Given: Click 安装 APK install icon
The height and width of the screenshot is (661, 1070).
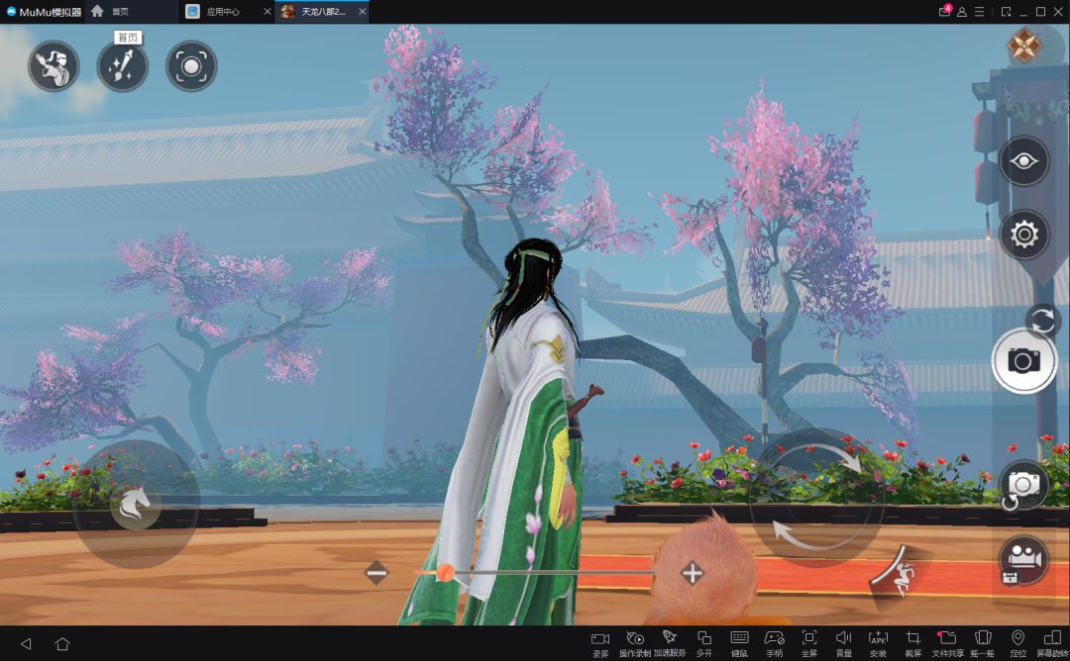Looking at the screenshot, I should [878, 643].
